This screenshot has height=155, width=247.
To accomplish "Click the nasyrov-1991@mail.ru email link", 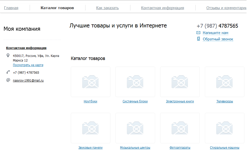I will [x=28, y=80].
